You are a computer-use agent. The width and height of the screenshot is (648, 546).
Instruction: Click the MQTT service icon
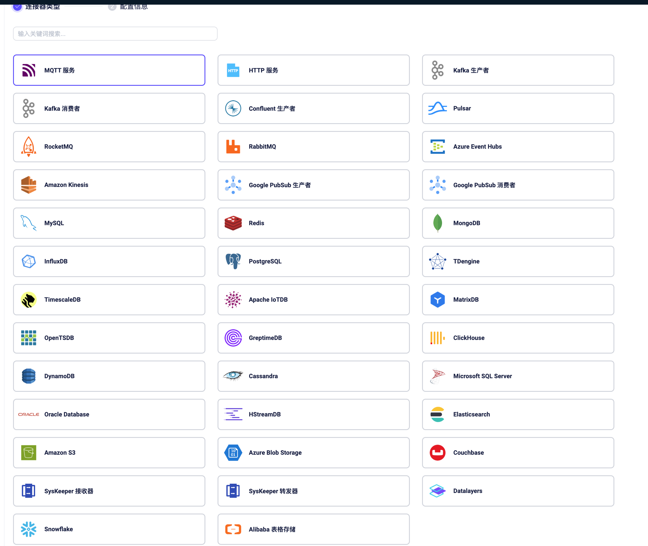pyautogui.click(x=28, y=70)
